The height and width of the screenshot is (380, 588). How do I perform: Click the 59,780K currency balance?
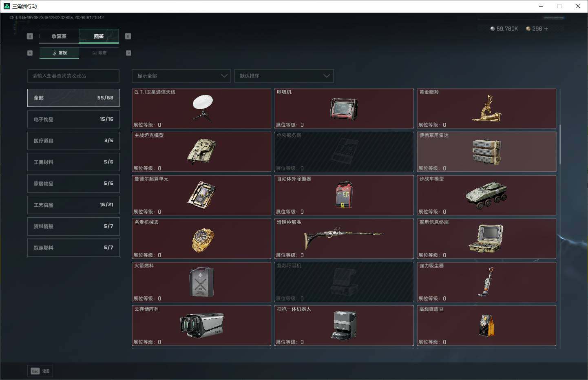[504, 29]
